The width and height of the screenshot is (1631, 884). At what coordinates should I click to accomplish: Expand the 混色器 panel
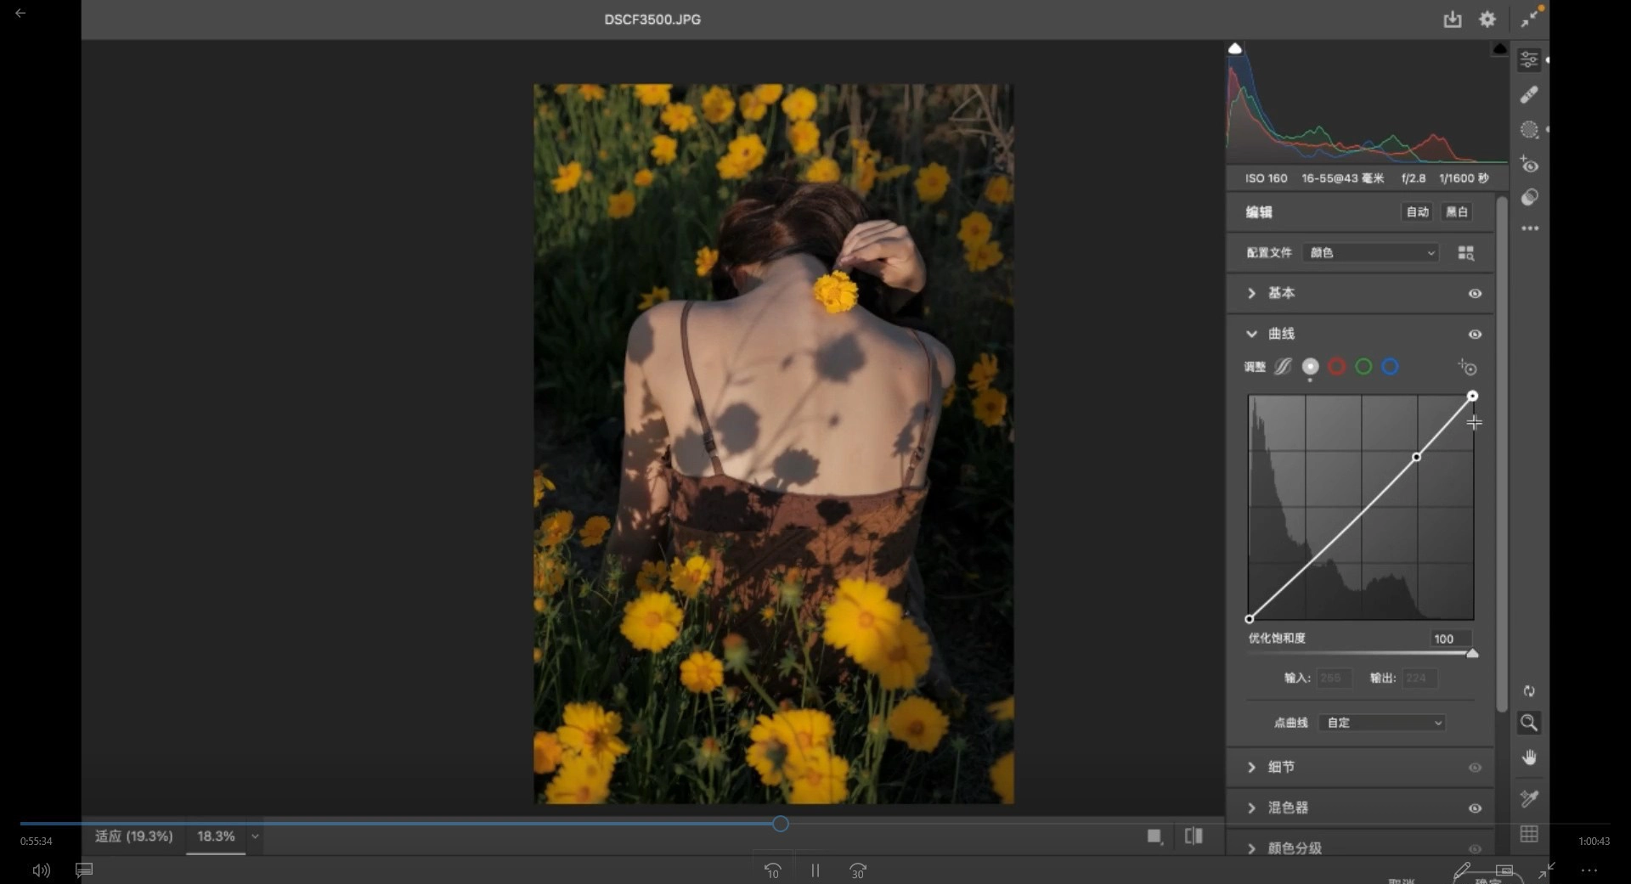[x=1251, y=808]
